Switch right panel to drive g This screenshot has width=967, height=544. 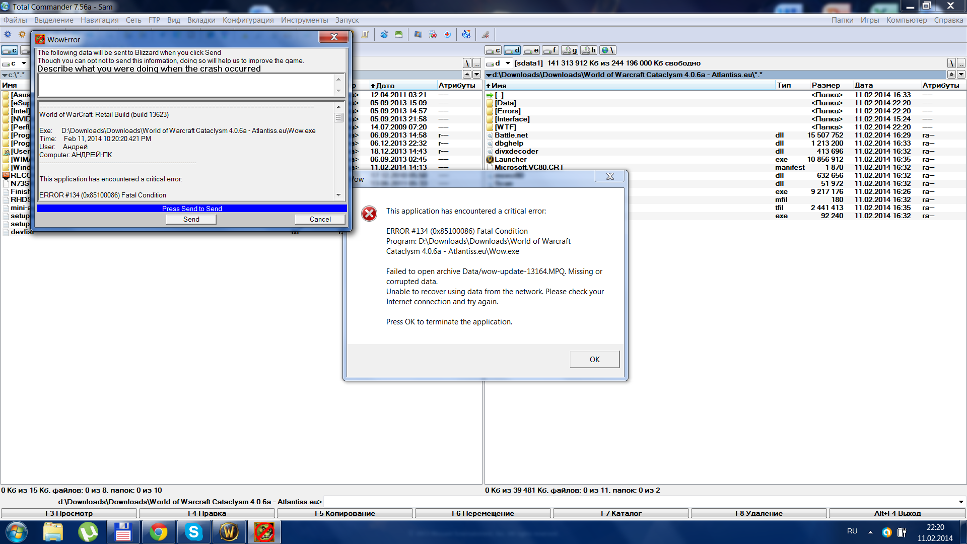coord(570,50)
